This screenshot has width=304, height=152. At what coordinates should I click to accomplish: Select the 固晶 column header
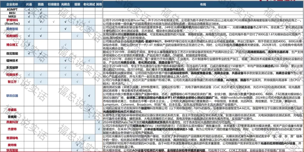pos(41,4)
